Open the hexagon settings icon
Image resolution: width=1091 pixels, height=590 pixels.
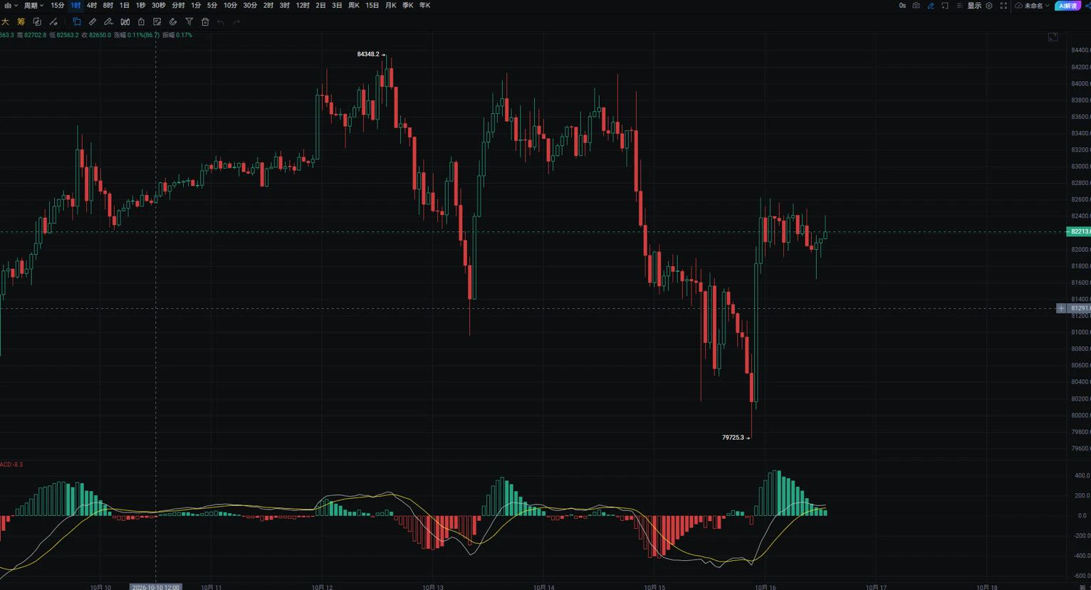click(x=988, y=6)
